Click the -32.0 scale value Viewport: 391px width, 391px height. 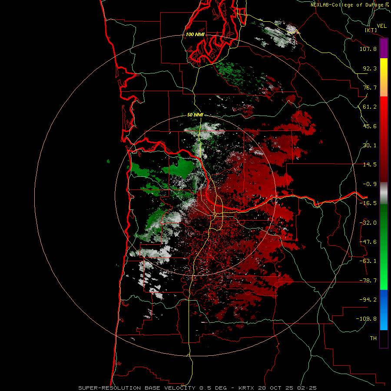pyautogui.click(x=368, y=223)
